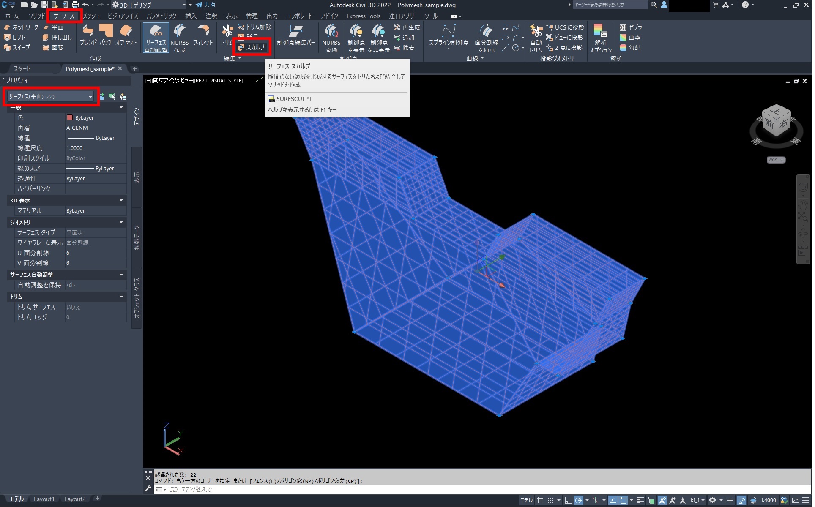
Task: Click the ブレンド surface icon
Action: coord(88,35)
